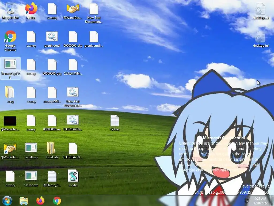The height and width of the screenshot is (206, 274).
Task: Select the r.wnry file icon
Action: pos(31,67)
